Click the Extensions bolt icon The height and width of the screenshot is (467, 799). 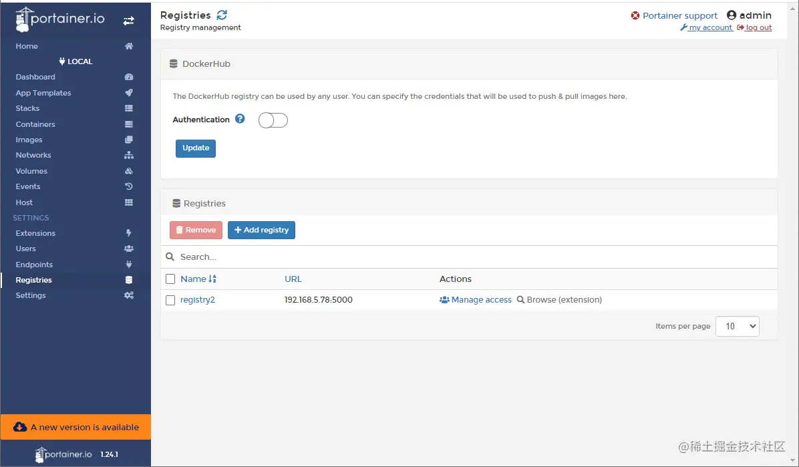click(x=129, y=233)
